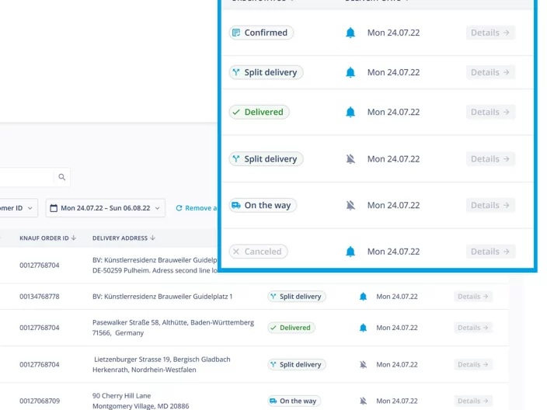Toggle notification bell in enlarged Confirmed row
Screen dimensions: 547x410
(350, 33)
